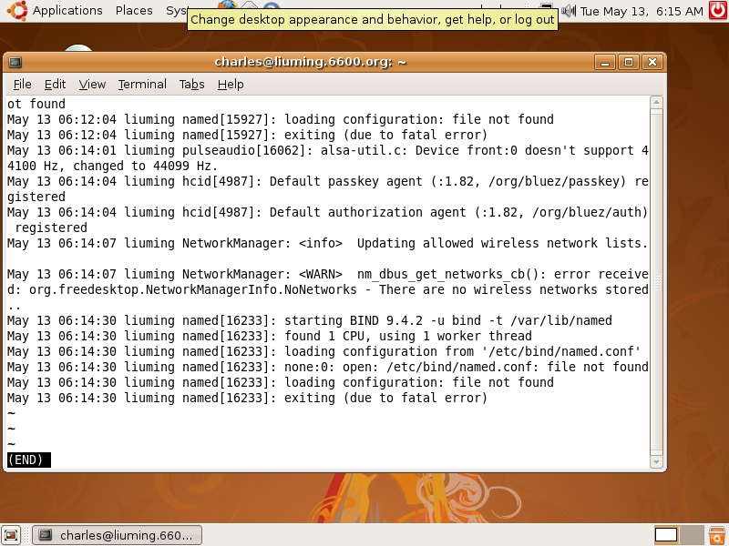Click 'loading configuration from' named.conf line
This screenshot has width=729, height=546.
point(324,351)
